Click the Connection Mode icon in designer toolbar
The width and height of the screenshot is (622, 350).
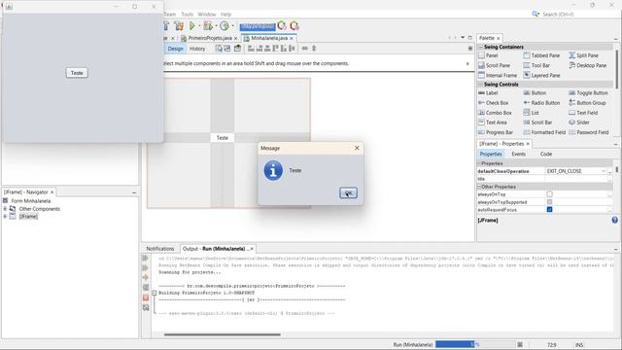pos(226,49)
